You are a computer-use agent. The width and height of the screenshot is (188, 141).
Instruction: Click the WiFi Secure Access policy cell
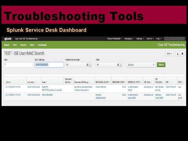pyautogui.click(x=159, y=89)
